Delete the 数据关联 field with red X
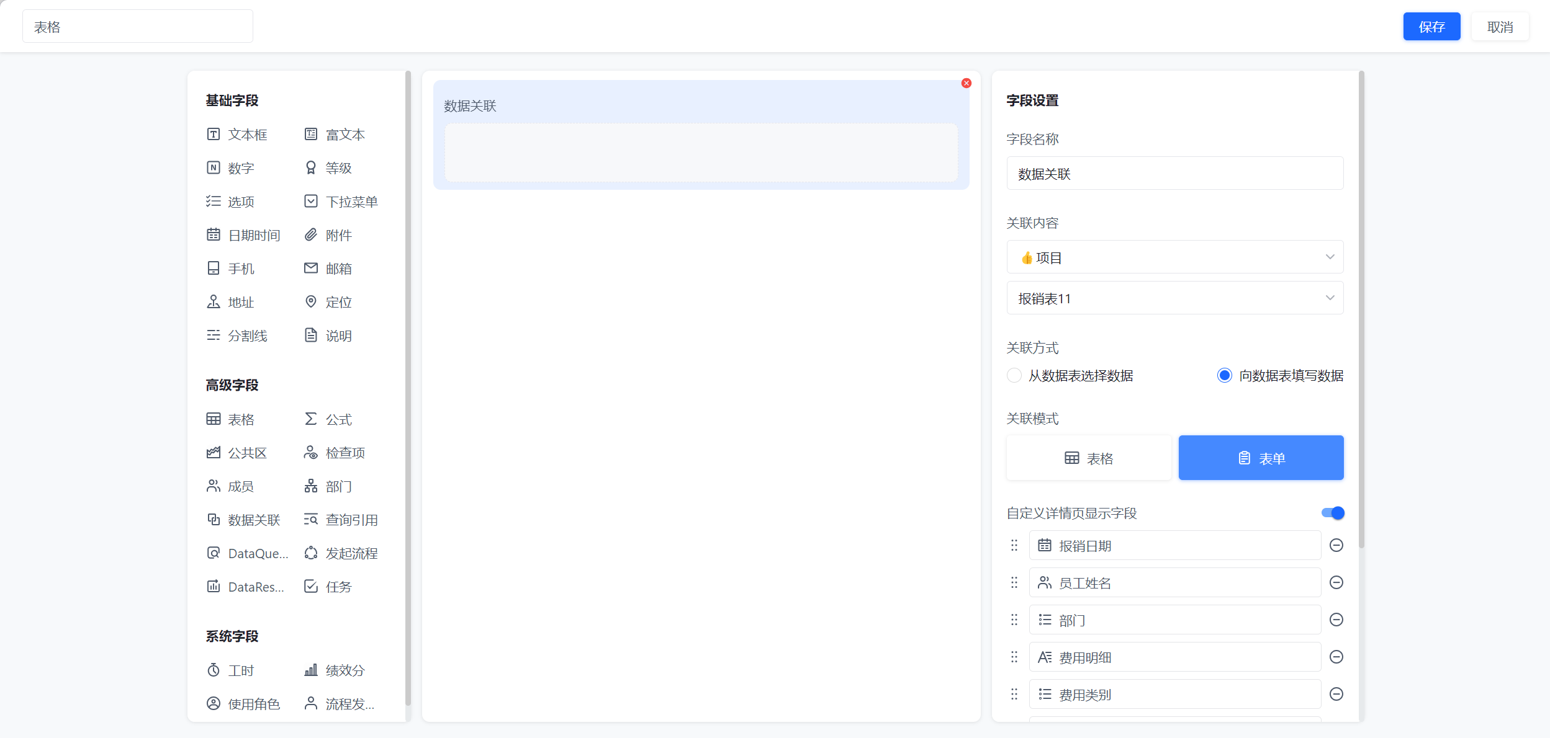The width and height of the screenshot is (1550, 738). coord(966,83)
